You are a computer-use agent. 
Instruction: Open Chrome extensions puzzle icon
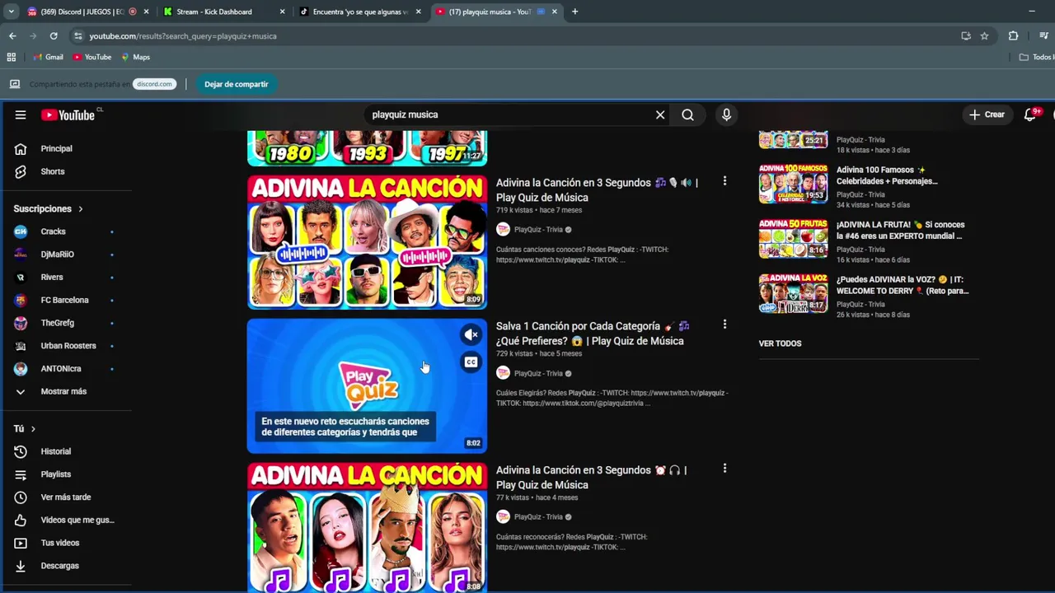[1014, 36]
